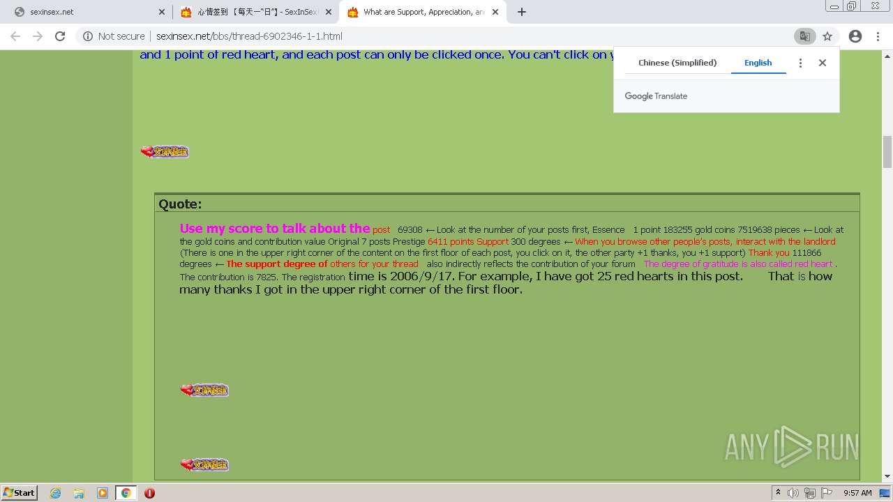893x502 pixels.
Task: Click the bottom red heart support button in quote
Action: (204, 464)
